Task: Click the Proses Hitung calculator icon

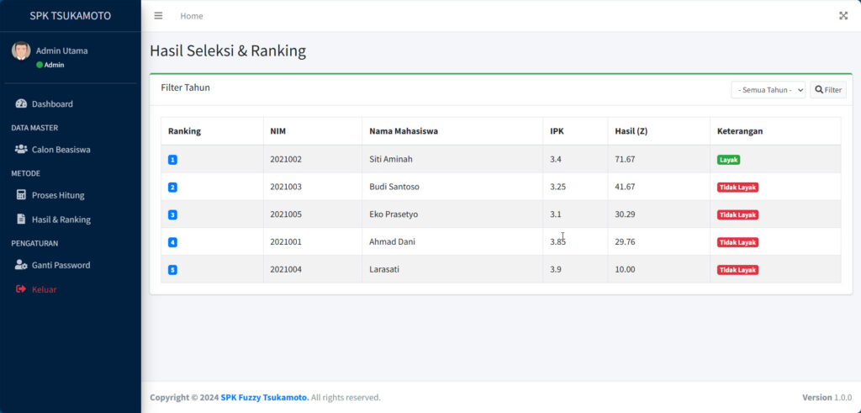Action: coord(21,195)
